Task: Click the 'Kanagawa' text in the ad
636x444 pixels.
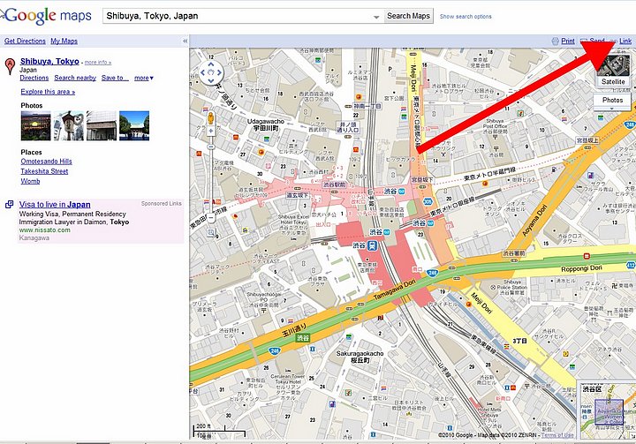Action: [x=34, y=238]
